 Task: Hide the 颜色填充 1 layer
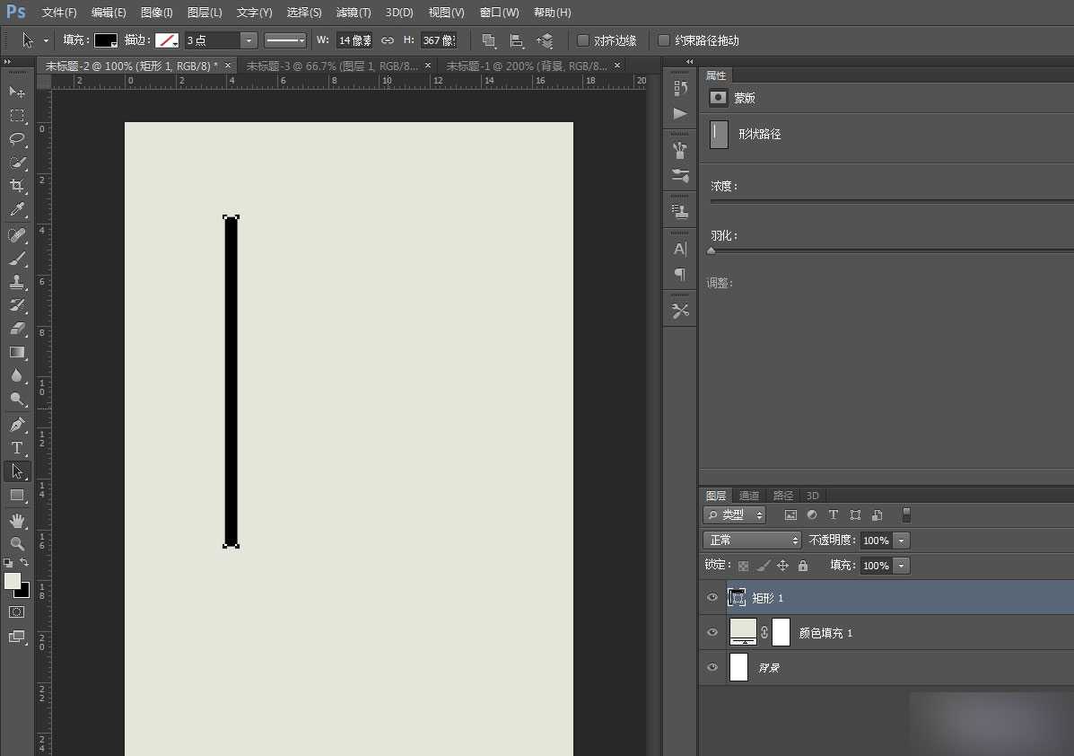pyautogui.click(x=712, y=632)
